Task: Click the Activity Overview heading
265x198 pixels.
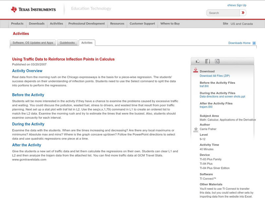Action: [x=27, y=71]
